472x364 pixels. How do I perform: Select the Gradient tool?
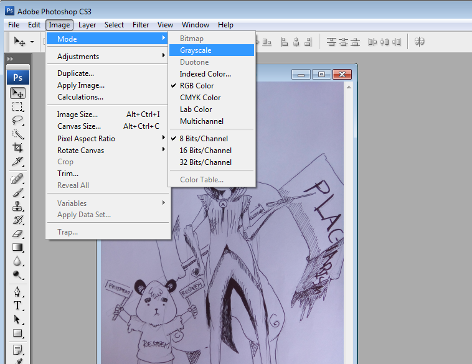[17, 248]
